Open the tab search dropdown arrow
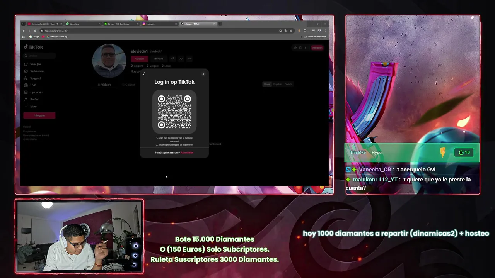The height and width of the screenshot is (278, 495). (x=23, y=24)
